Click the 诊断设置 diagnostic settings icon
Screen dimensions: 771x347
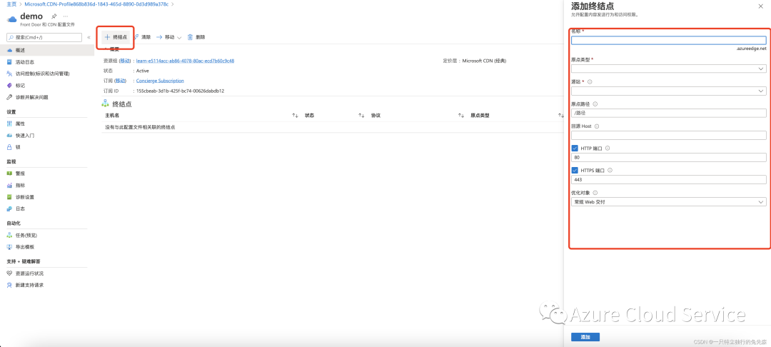[x=10, y=197]
